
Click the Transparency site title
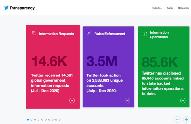click(22, 8)
